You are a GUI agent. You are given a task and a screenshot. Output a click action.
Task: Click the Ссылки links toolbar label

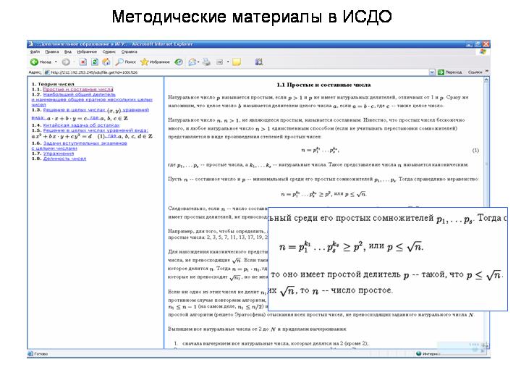[475, 72]
